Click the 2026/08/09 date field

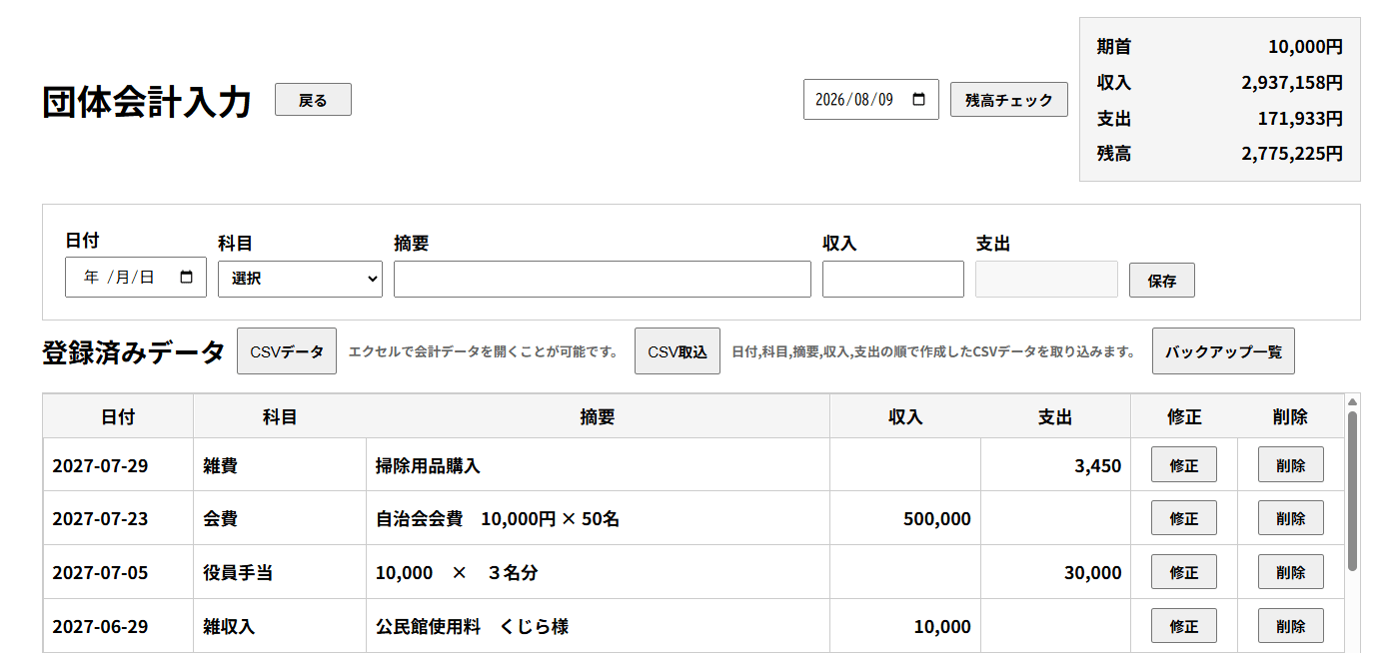(x=871, y=100)
